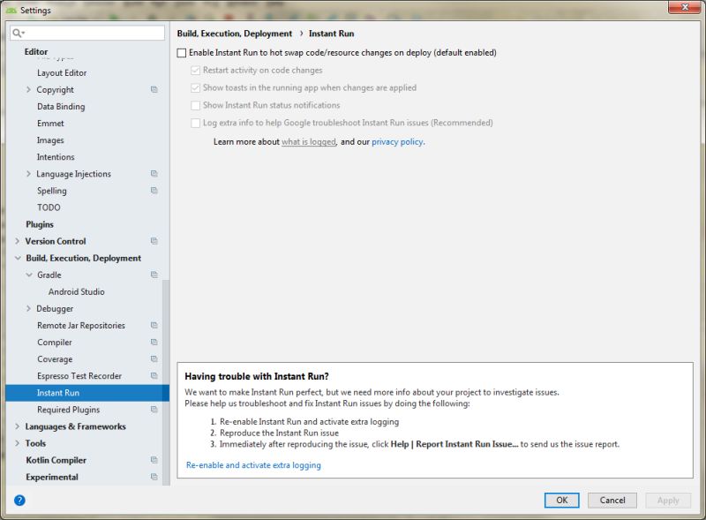
Task: Click the settings icon beside Gradle
Action: 154,275
